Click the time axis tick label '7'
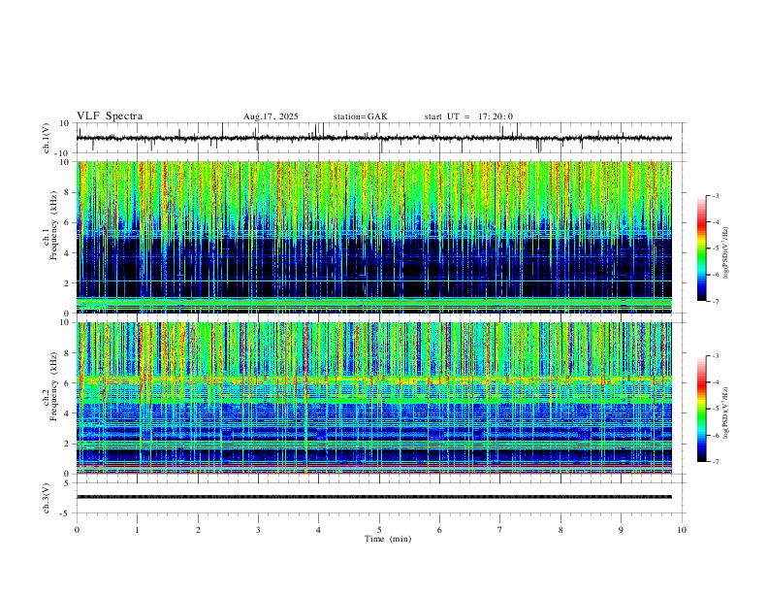The image size is (768, 594). (x=500, y=530)
